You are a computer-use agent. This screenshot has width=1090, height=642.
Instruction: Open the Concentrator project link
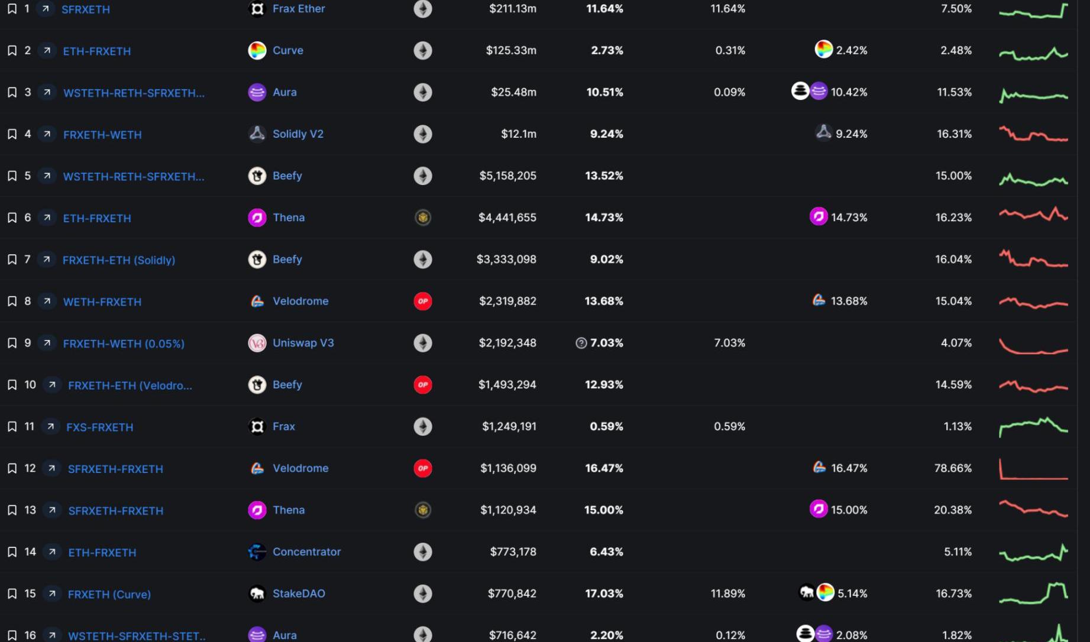click(x=306, y=552)
